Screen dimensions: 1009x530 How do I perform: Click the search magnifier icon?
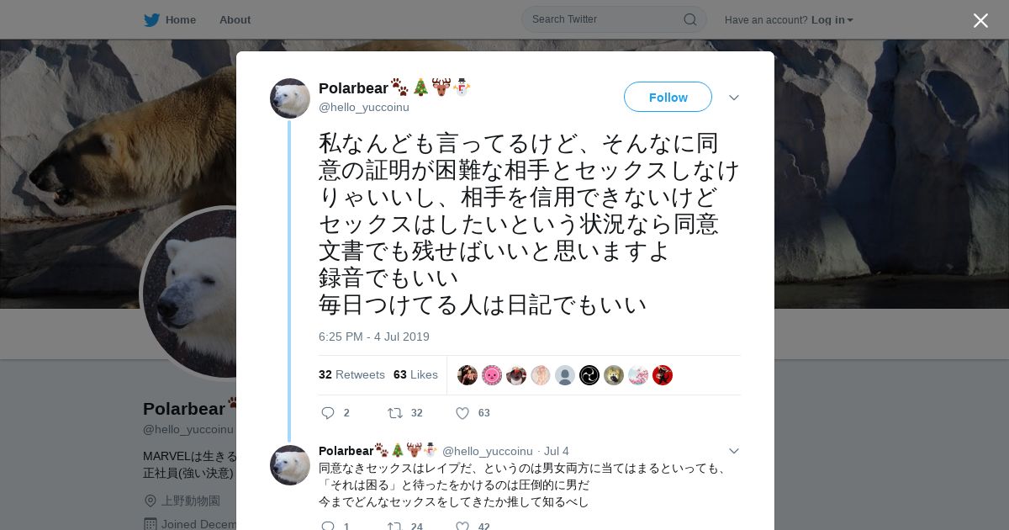[x=689, y=19]
